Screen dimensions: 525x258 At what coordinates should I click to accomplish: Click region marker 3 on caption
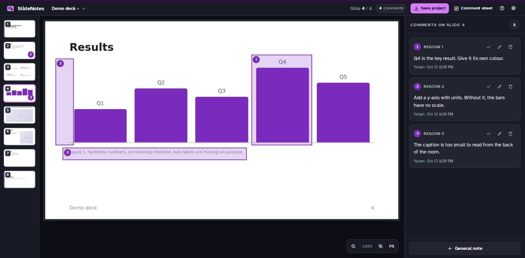click(67, 152)
